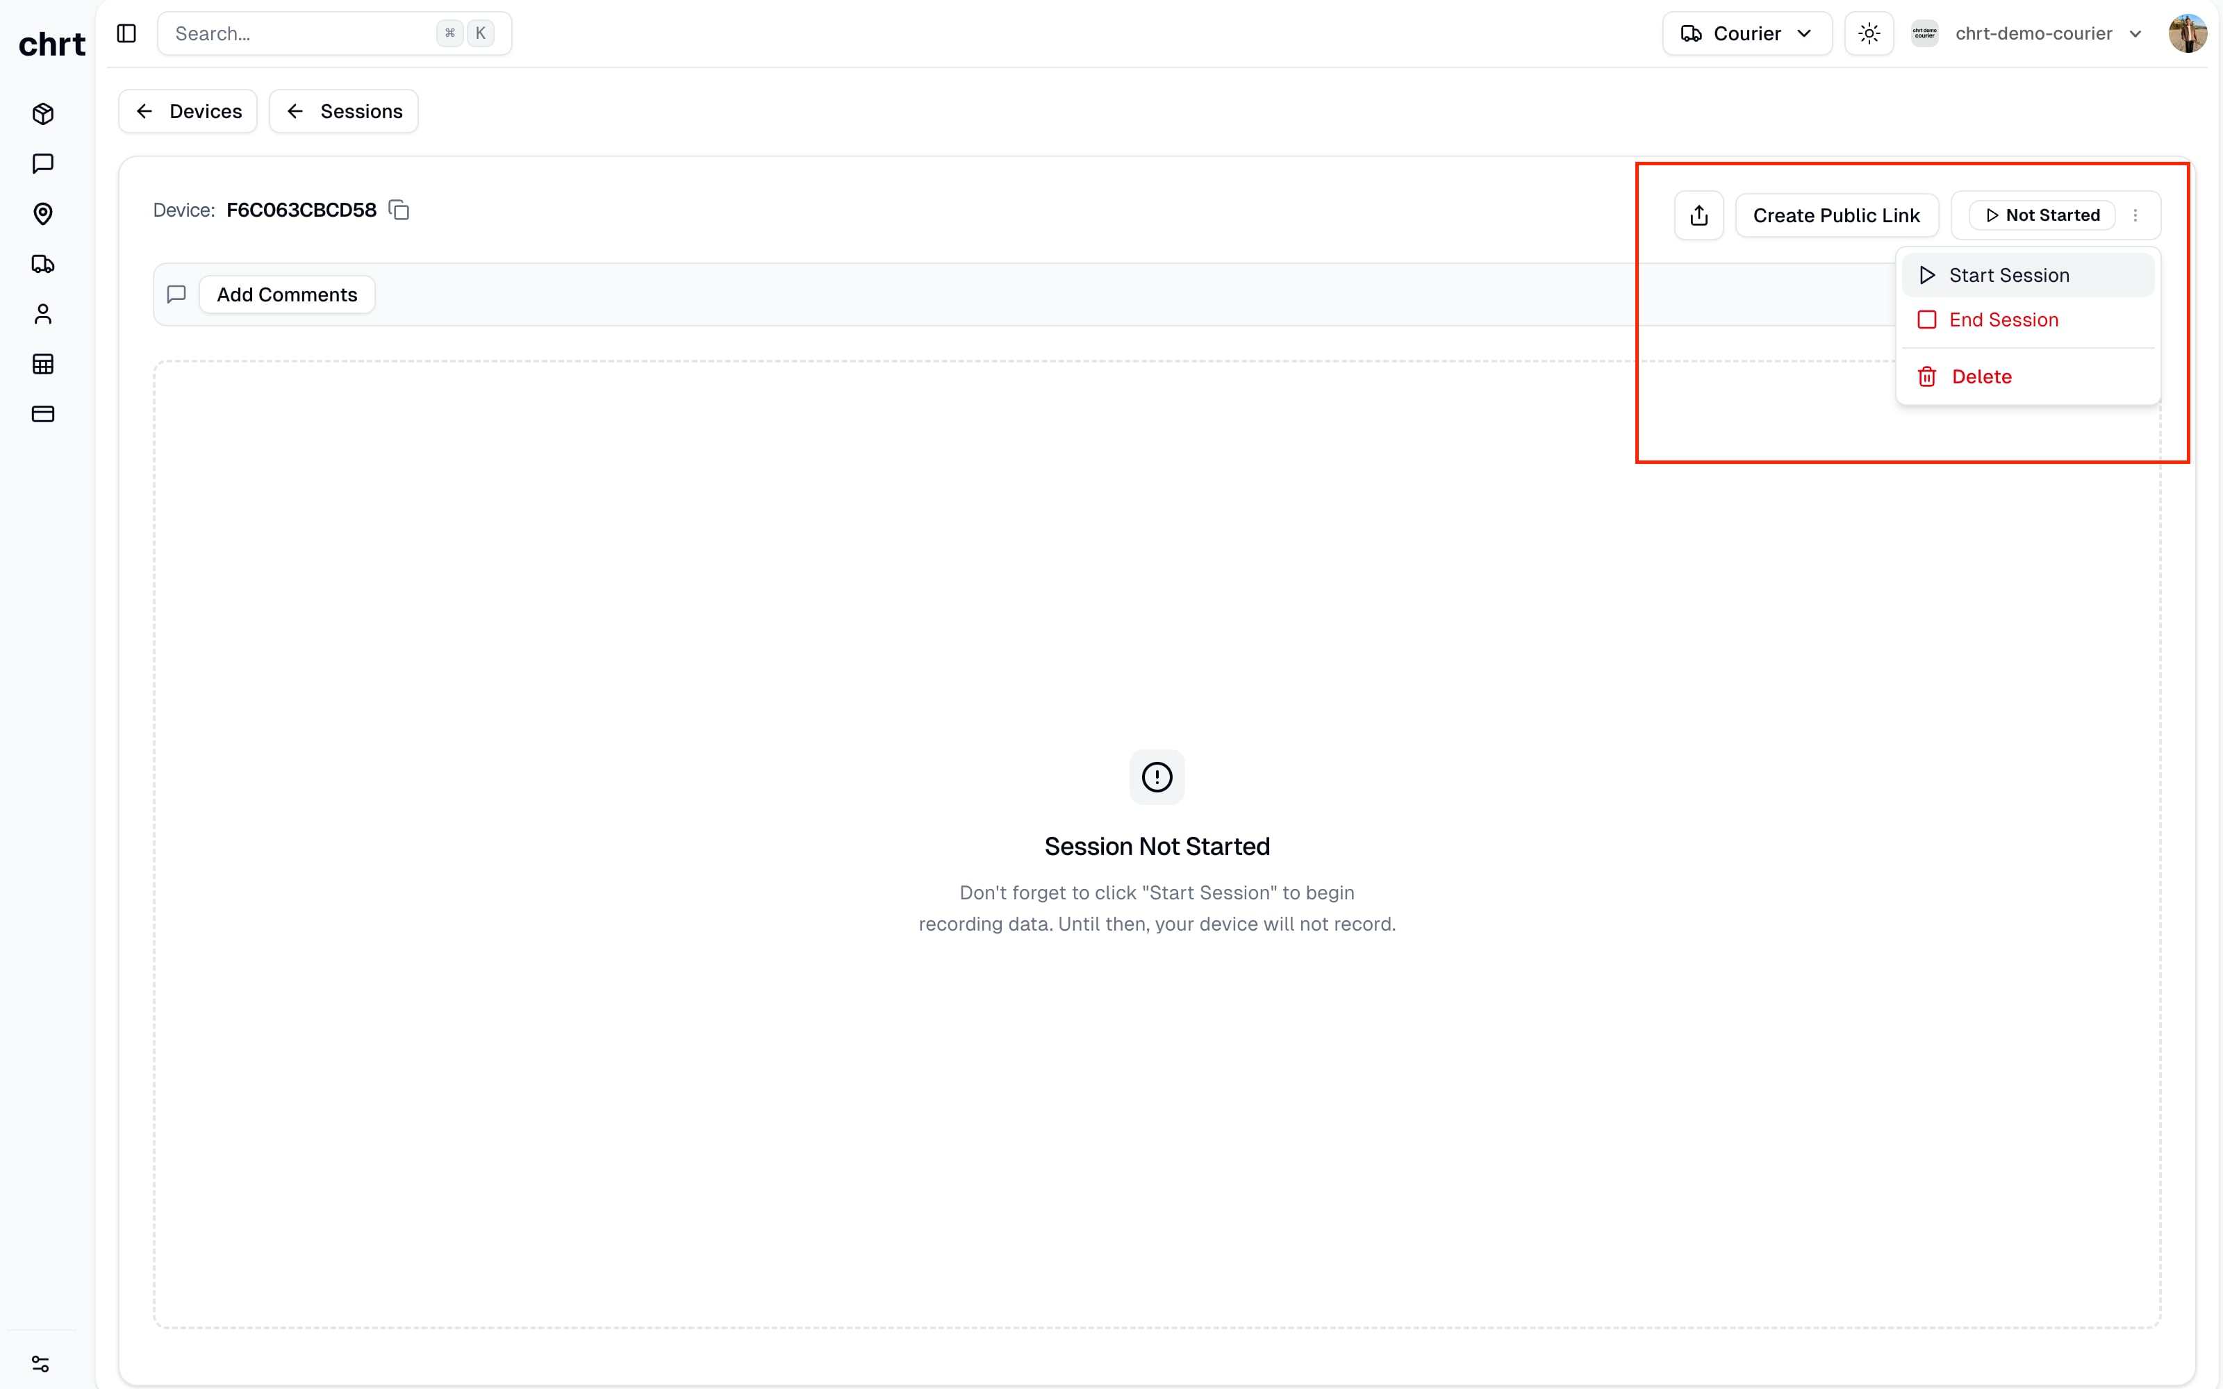The height and width of the screenshot is (1389, 2223).
Task: Open the truck icon in sidebar
Action: 43,265
